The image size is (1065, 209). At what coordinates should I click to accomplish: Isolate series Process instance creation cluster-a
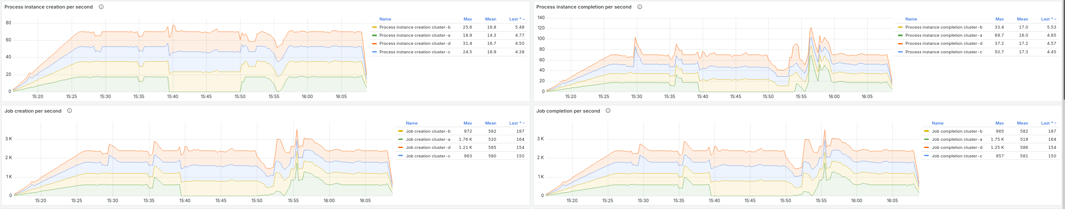(x=415, y=35)
